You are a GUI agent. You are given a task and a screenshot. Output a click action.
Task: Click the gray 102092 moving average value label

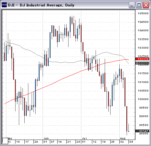pyautogui.click(x=142, y=63)
